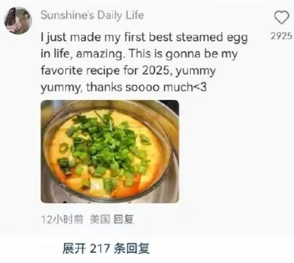Image resolution: width=294 pixels, height=263 pixels.
Task: Like the comment with the heart icon
Action: click(x=282, y=17)
